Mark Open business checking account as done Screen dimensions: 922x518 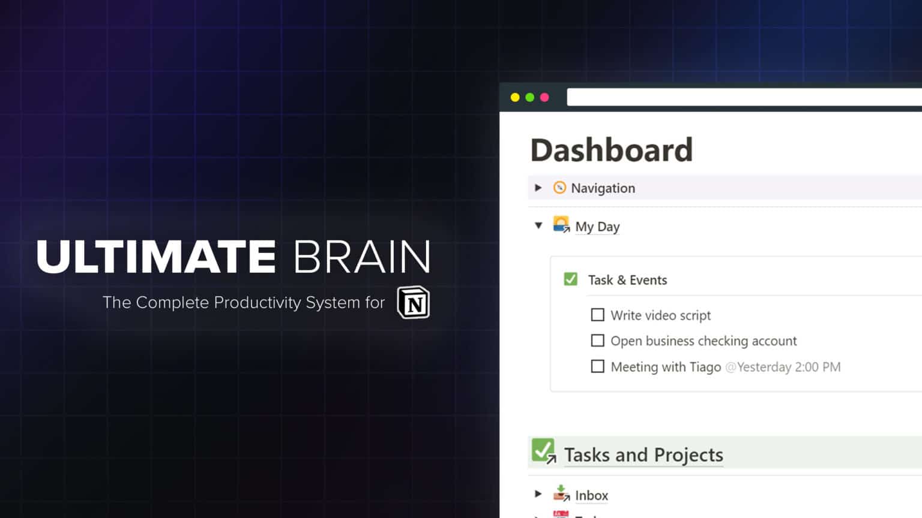pyautogui.click(x=597, y=341)
